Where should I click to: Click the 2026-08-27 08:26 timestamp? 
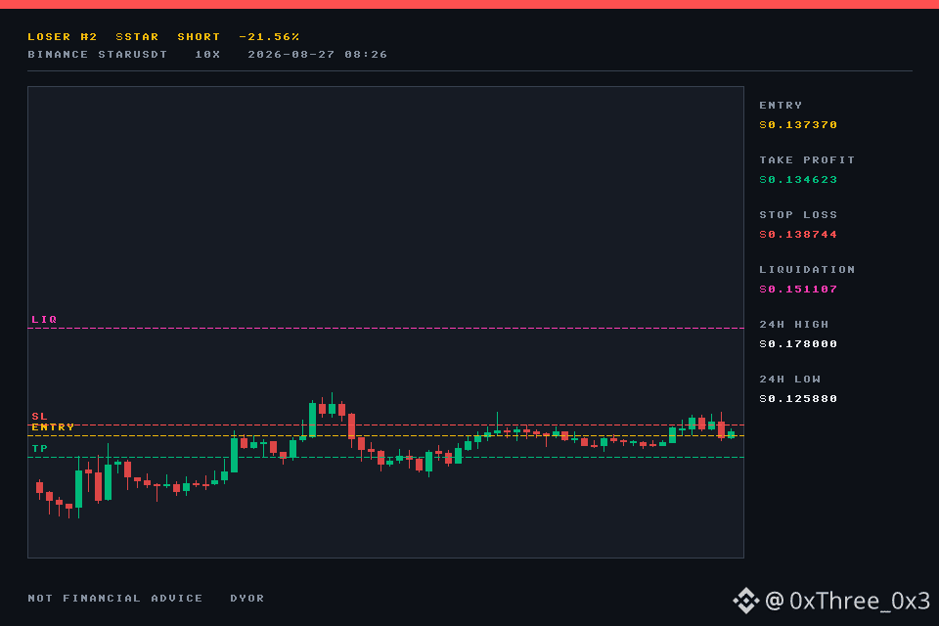tap(317, 55)
